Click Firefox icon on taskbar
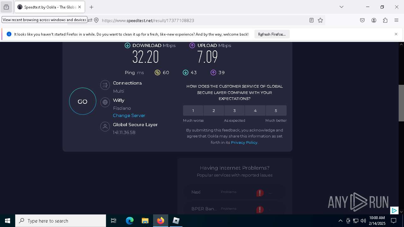 161,221
